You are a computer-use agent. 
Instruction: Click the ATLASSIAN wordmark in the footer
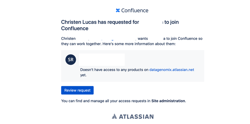(136, 116)
